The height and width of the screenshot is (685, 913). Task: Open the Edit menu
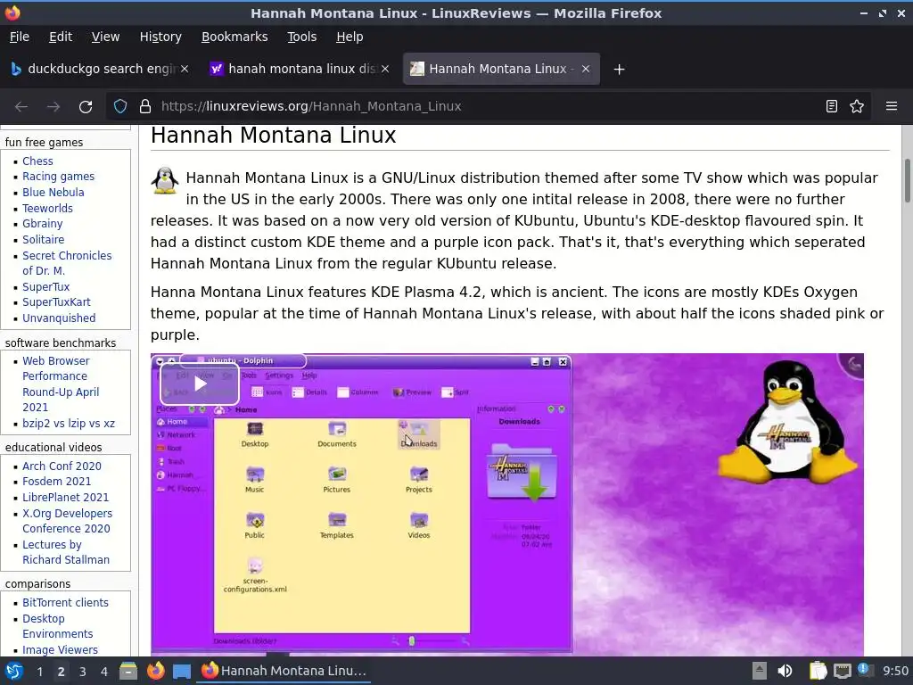click(x=61, y=37)
